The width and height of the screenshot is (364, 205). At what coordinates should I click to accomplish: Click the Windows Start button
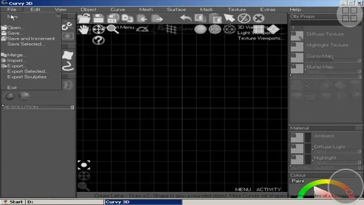(13, 202)
